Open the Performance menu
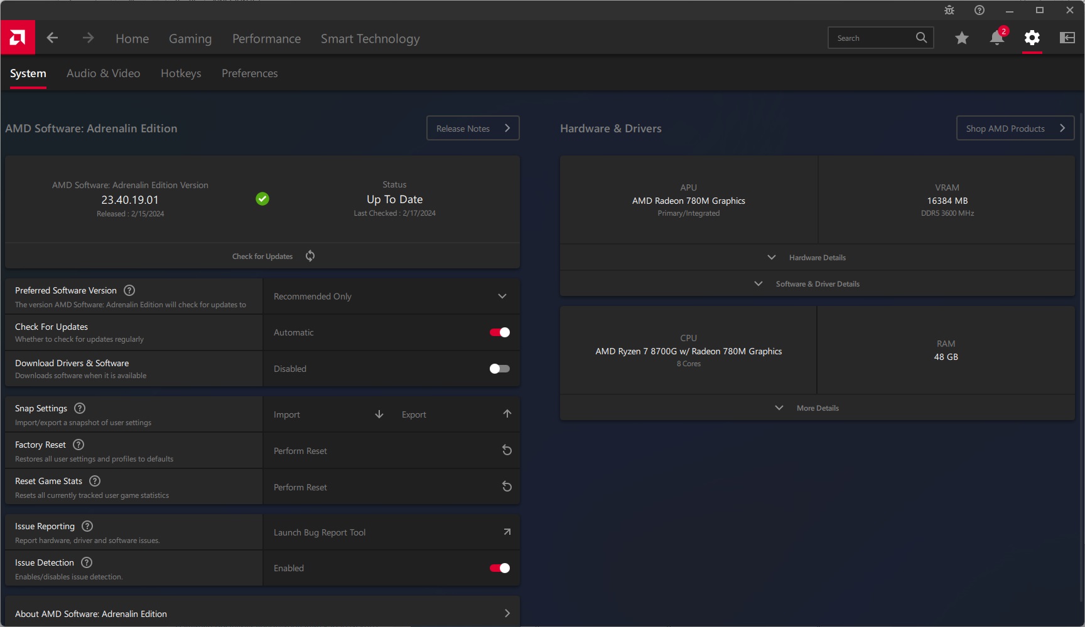The image size is (1085, 627). coord(266,38)
